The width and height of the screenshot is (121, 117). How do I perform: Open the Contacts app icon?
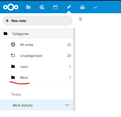pos(42,7)
